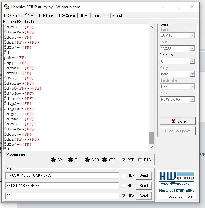
Task: Click the 'Čd2pF ~~{FF}' received line
Action: [x=19, y=114]
